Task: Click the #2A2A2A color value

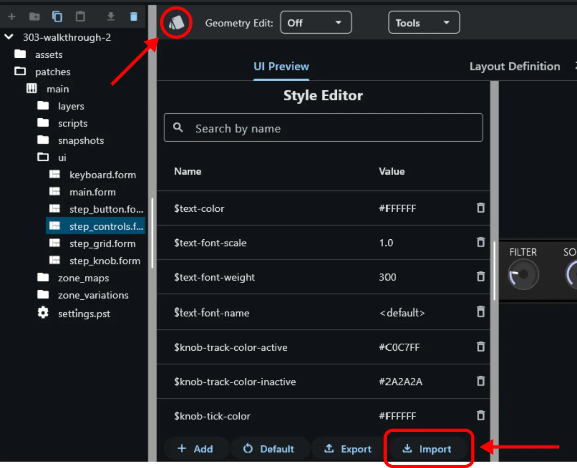Action: click(x=401, y=382)
